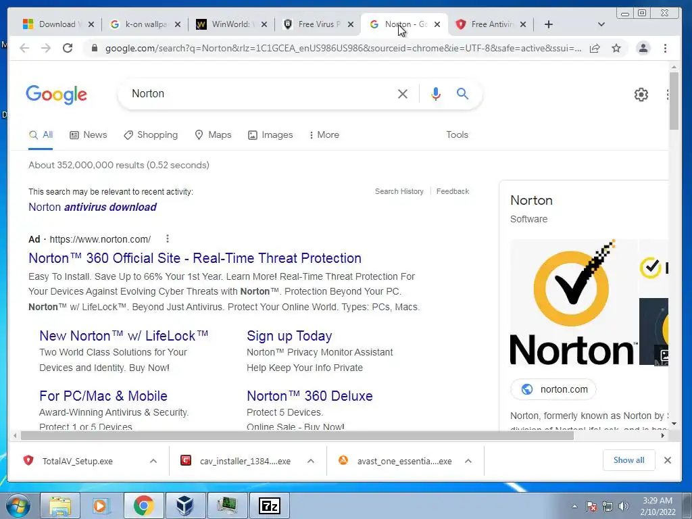Expand avast_one_essential download options

click(468, 461)
